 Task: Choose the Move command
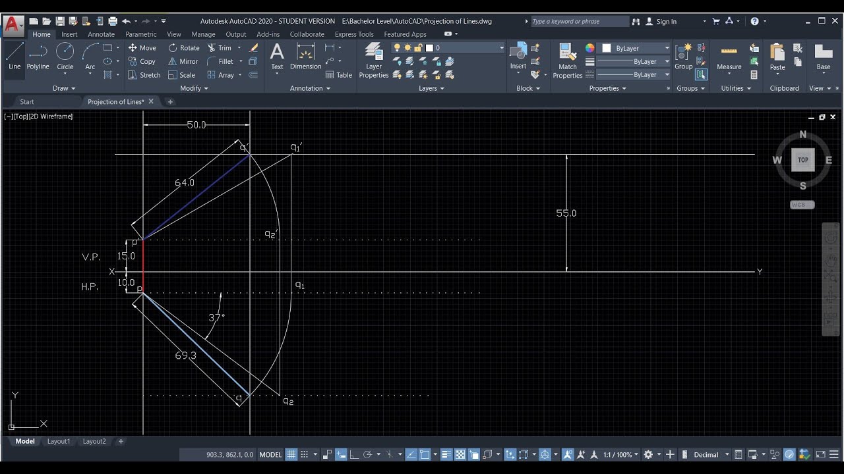pyautogui.click(x=142, y=47)
